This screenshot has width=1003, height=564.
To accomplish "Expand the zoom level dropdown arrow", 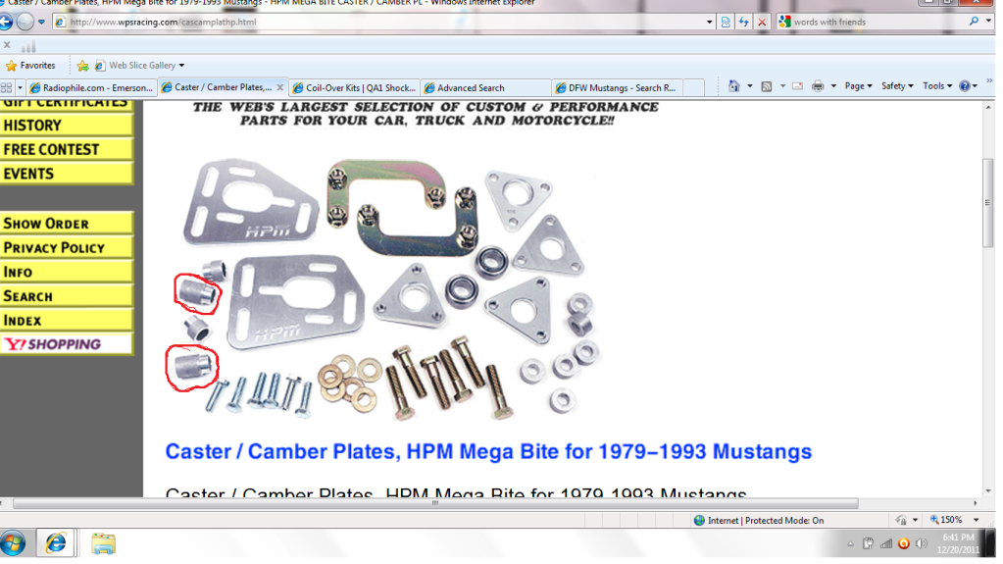I will coord(977,520).
